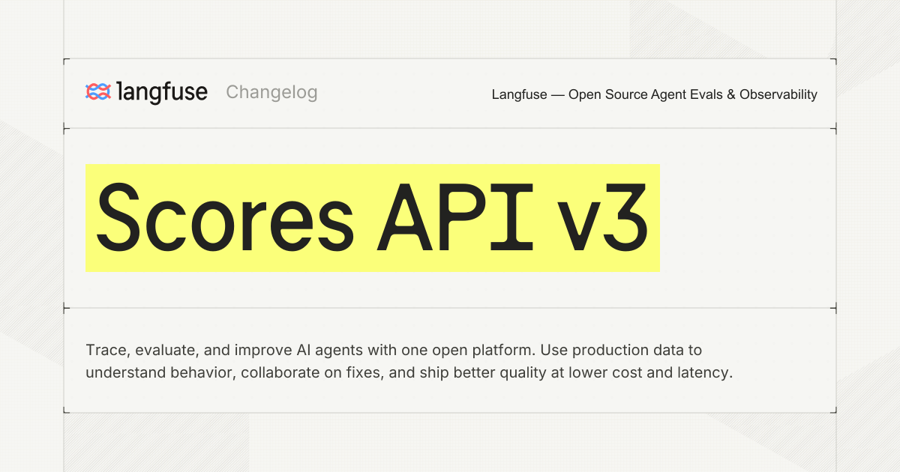Image resolution: width=900 pixels, height=472 pixels.
Task: Click the line starting "Trace, evaluate, and improve"
Action: [394, 350]
